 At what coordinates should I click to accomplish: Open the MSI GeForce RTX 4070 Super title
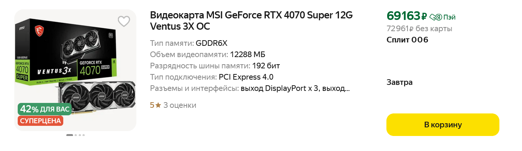pyautogui.click(x=251, y=21)
